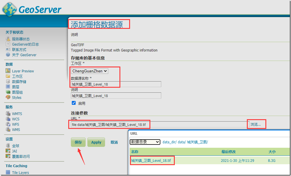The image size is (291, 176).
Task: Click the 数据源名称 input field
Action: (116, 84)
